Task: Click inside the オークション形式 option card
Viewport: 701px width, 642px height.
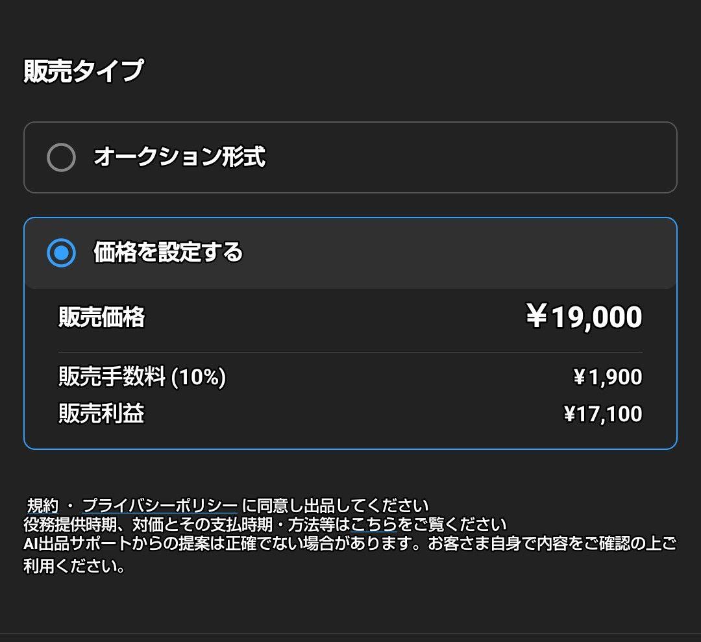Action: [x=350, y=156]
